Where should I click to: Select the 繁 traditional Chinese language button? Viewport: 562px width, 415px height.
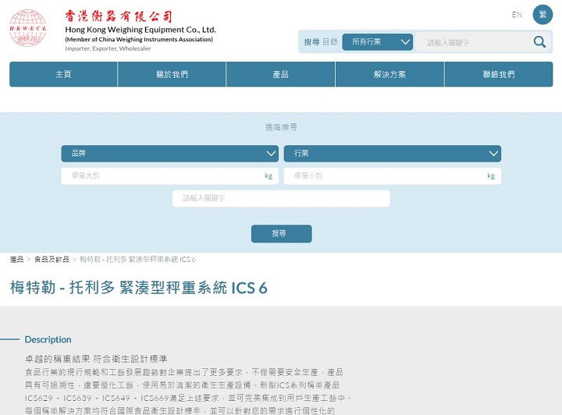click(542, 15)
